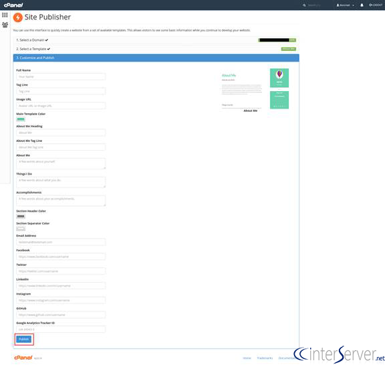This screenshot has width=385, height=365.
Task: Focus the LinkedIn URL input field
Action: tap(61, 286)
